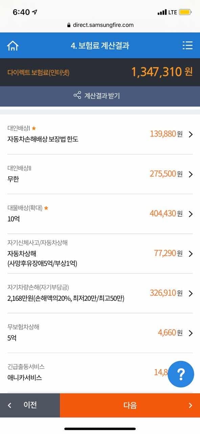
Task: Click the share icon next to 계산결과 받기
Action: [77, 96]
